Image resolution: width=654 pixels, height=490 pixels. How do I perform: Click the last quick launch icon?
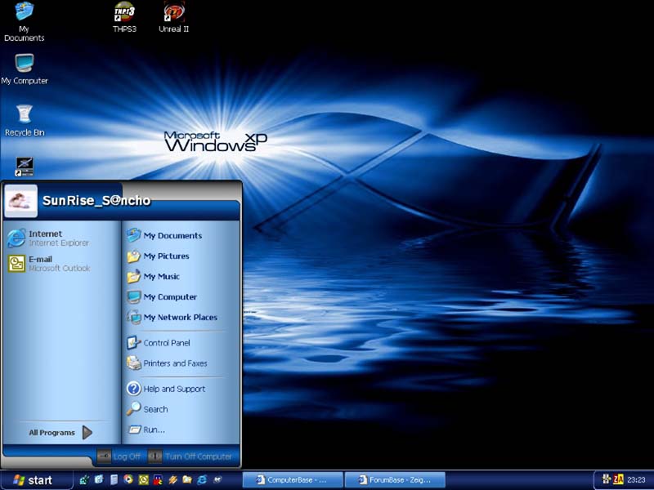click(x=217, y=479)
